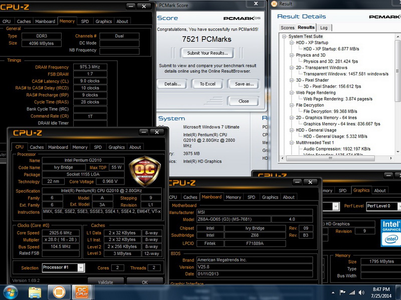Click the 7521 PCMarks score text

point(207,39)
